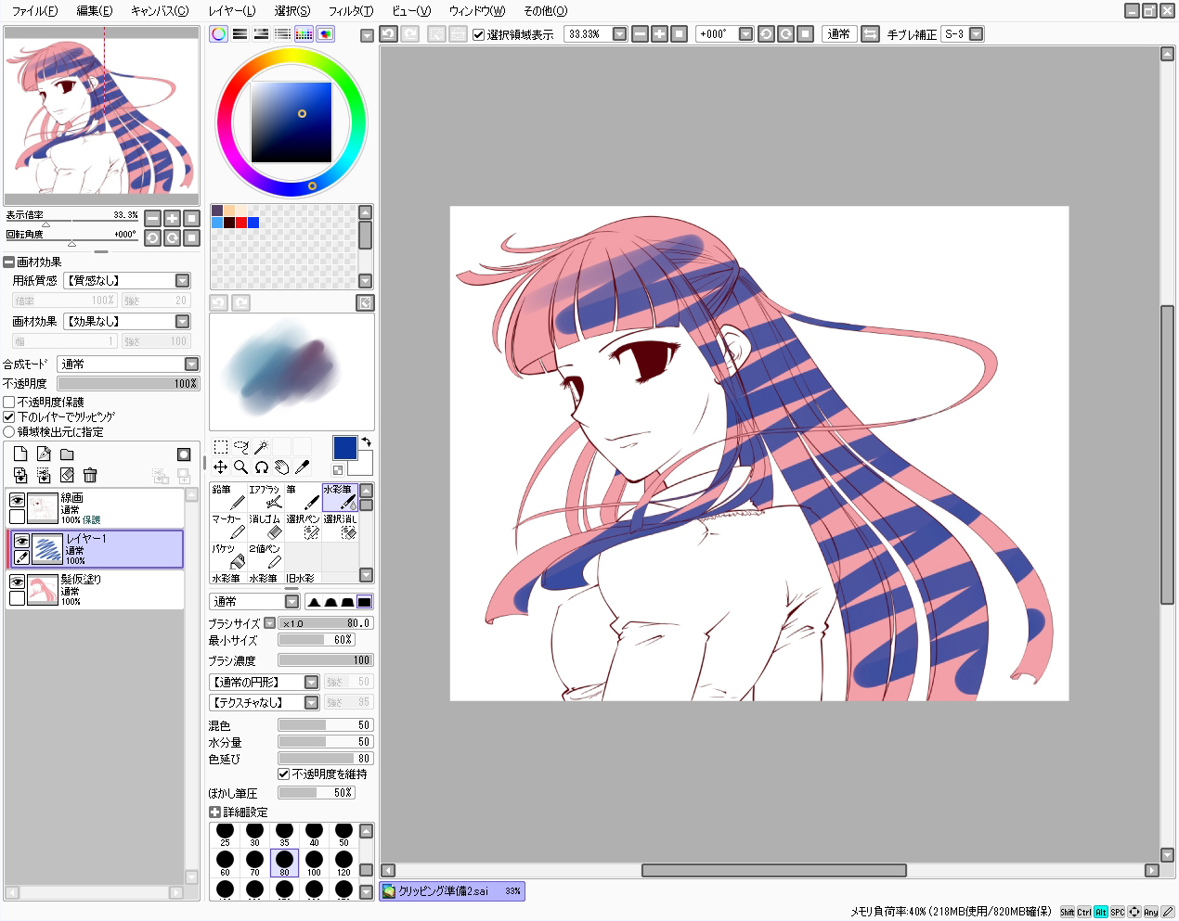The image size is (1179, 921).
Task: Select the 鉛筆 (pencil) tool
Action: pos(228,497)
